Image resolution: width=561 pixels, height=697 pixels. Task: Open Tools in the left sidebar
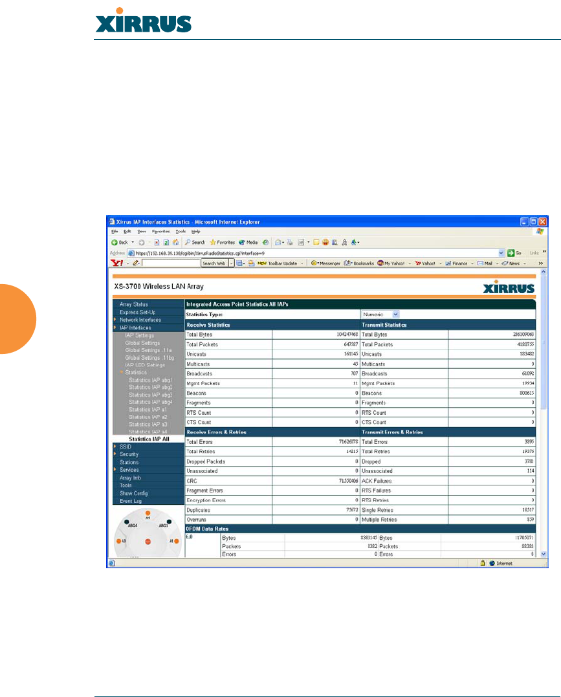(x=126, y=485)
